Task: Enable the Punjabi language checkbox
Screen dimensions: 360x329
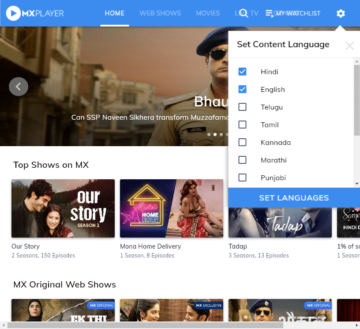Action: (243, 178)
